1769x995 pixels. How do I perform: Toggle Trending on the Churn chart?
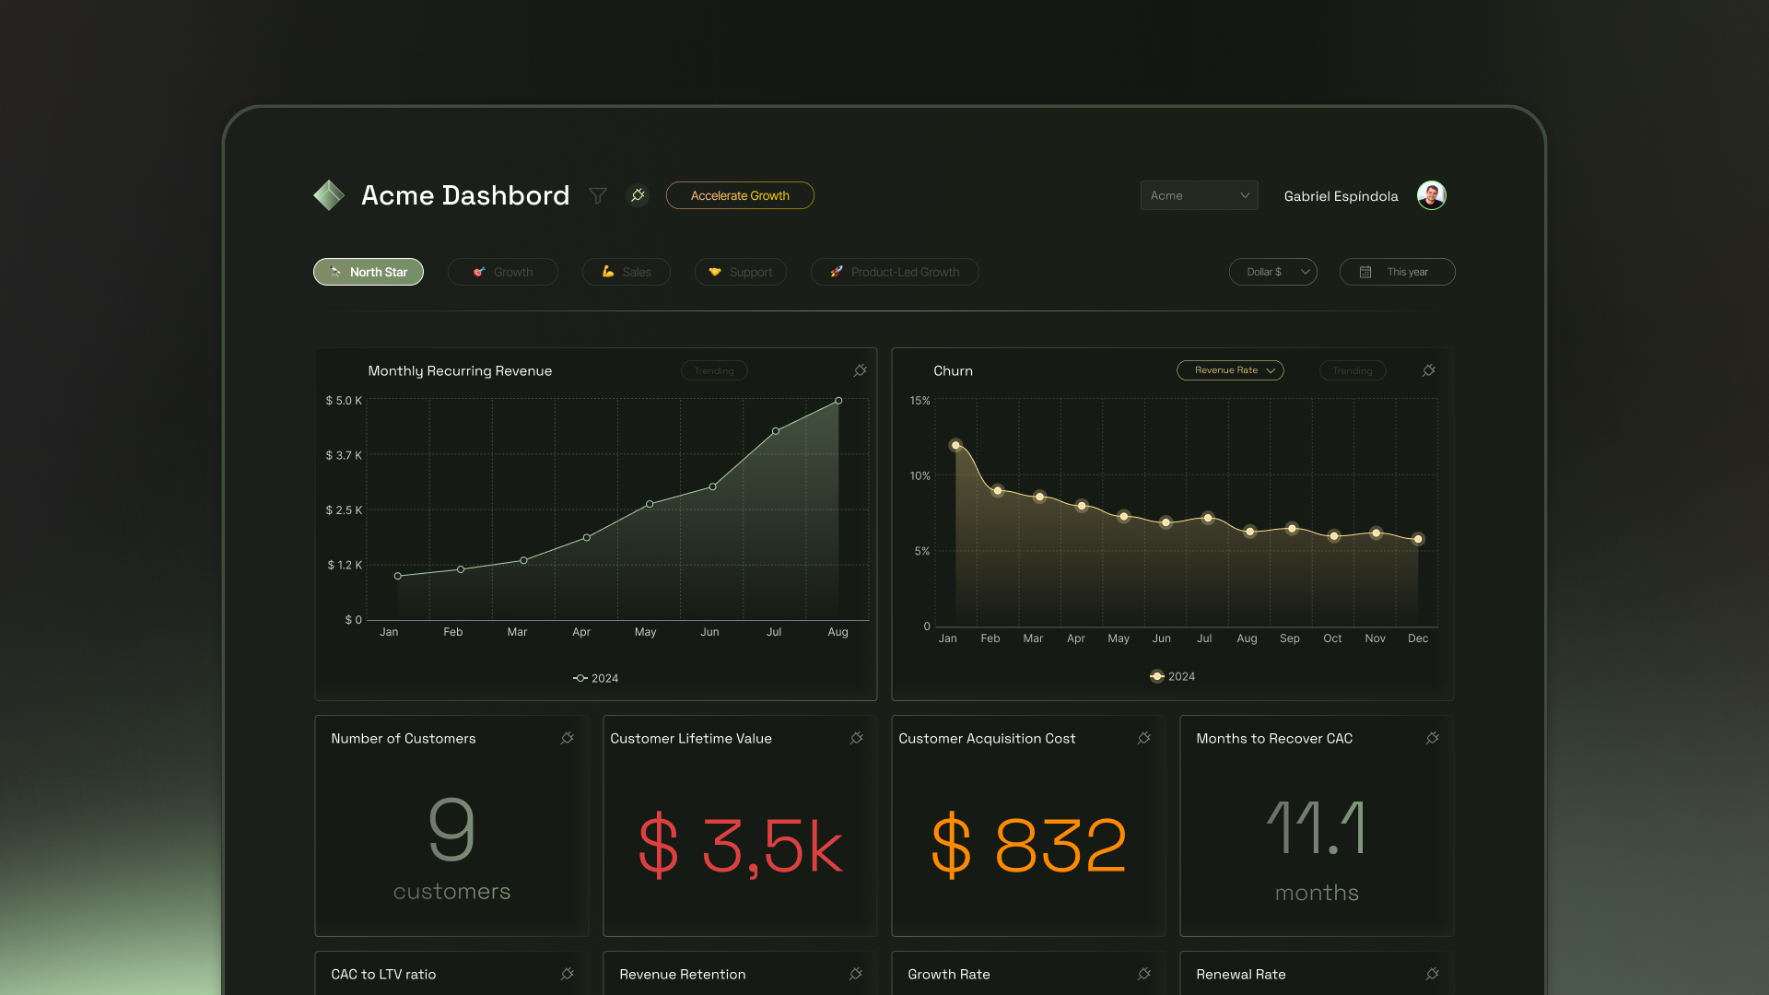point(1353,370)
